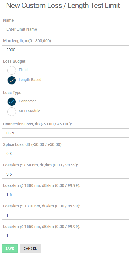Viewport: 129px width, 255px height.
Task: Click the Splice Loss field showing 0.3
Action: point(65,154)
